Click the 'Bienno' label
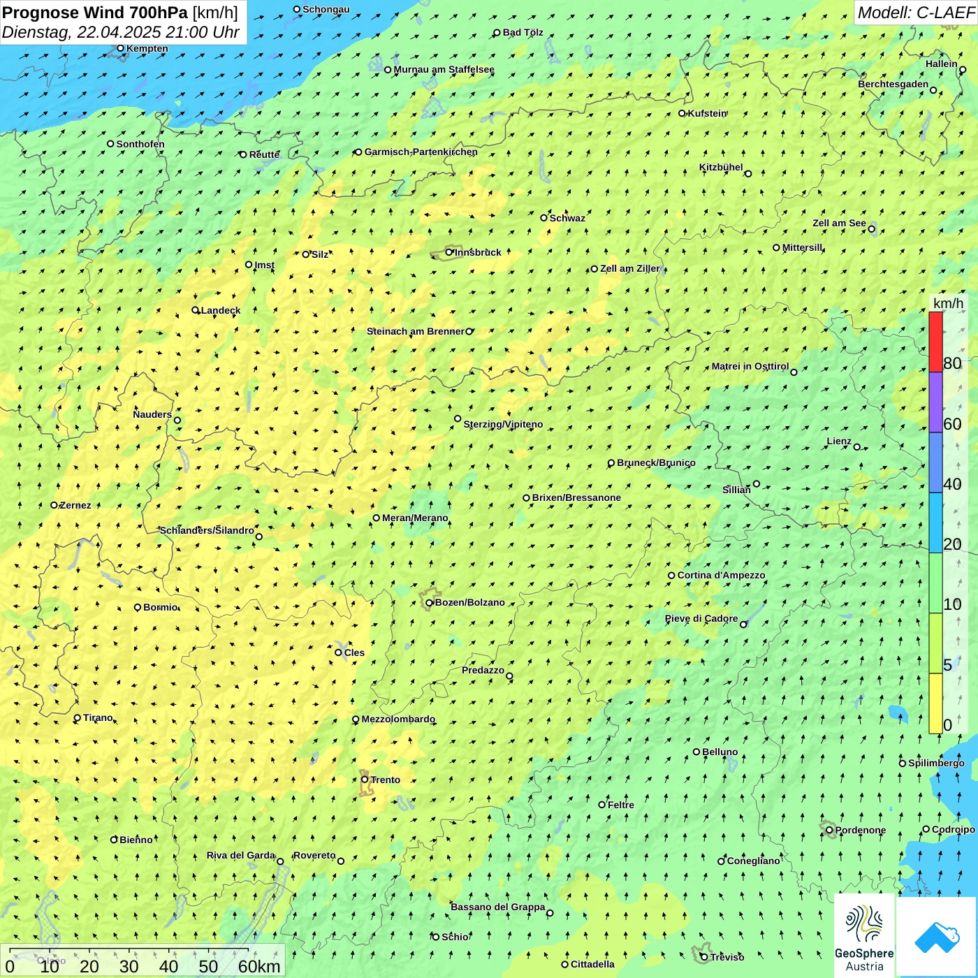This screenshot has width=978, height=978. click(136, 840)
